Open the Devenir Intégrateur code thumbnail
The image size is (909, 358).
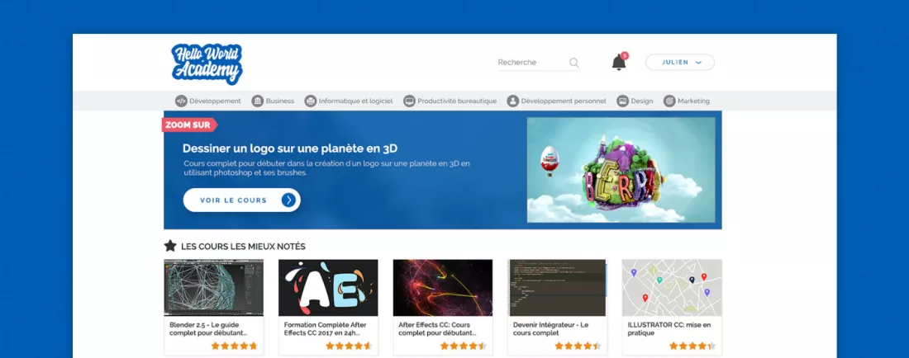[x=557, y=287]
